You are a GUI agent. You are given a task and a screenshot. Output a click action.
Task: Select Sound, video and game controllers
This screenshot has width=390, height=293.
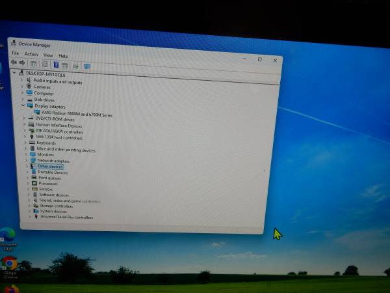pyautogui.click(x=70, y=201)
